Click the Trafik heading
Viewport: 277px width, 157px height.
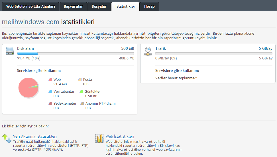point(160,49)
